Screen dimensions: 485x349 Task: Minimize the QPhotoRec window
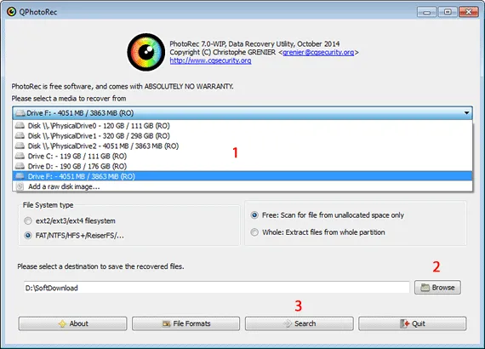(426, 12)
